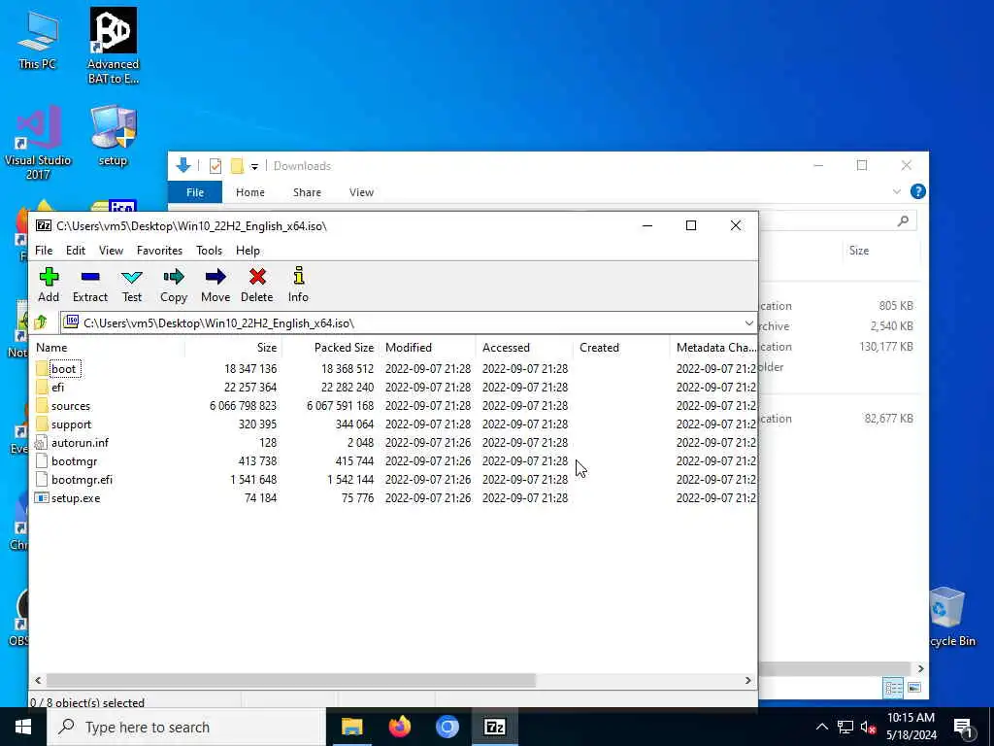Click the 7-Zip horizontal scrollbar thumb
Image resolution: width=994 pixels, height=746 pixels.
coord(291,680)
